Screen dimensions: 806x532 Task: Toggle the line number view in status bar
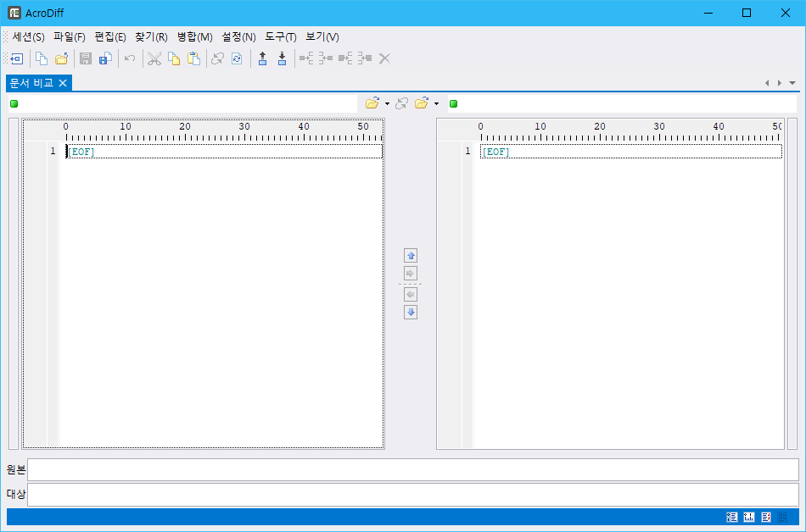click(732, 517)
